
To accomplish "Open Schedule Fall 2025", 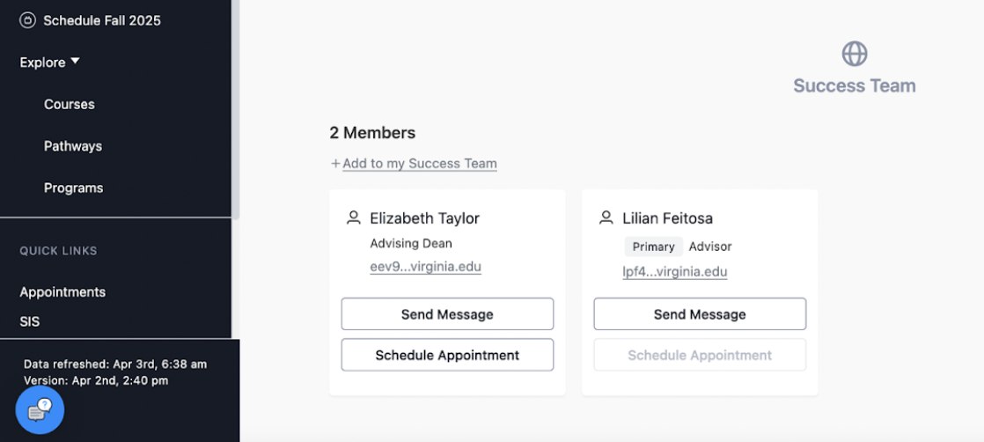I will (102, 21).
